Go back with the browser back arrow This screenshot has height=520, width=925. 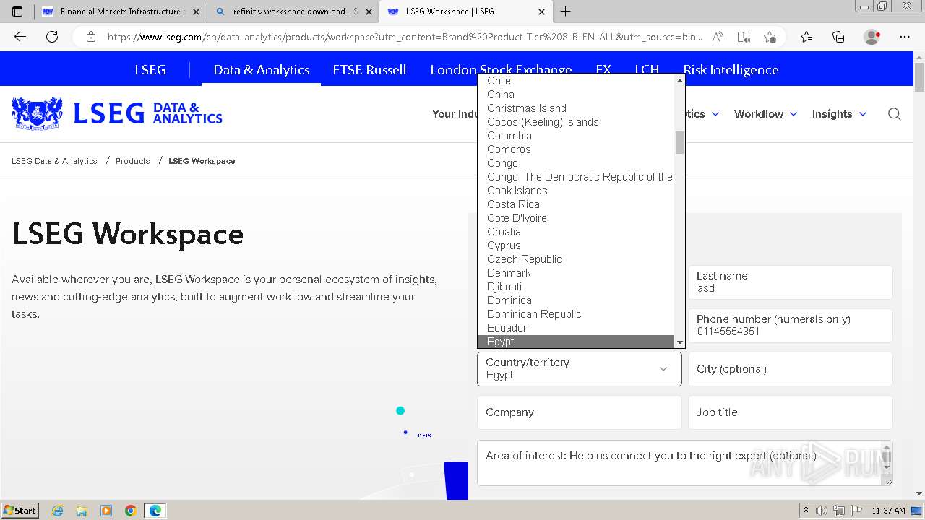(20, 37)
